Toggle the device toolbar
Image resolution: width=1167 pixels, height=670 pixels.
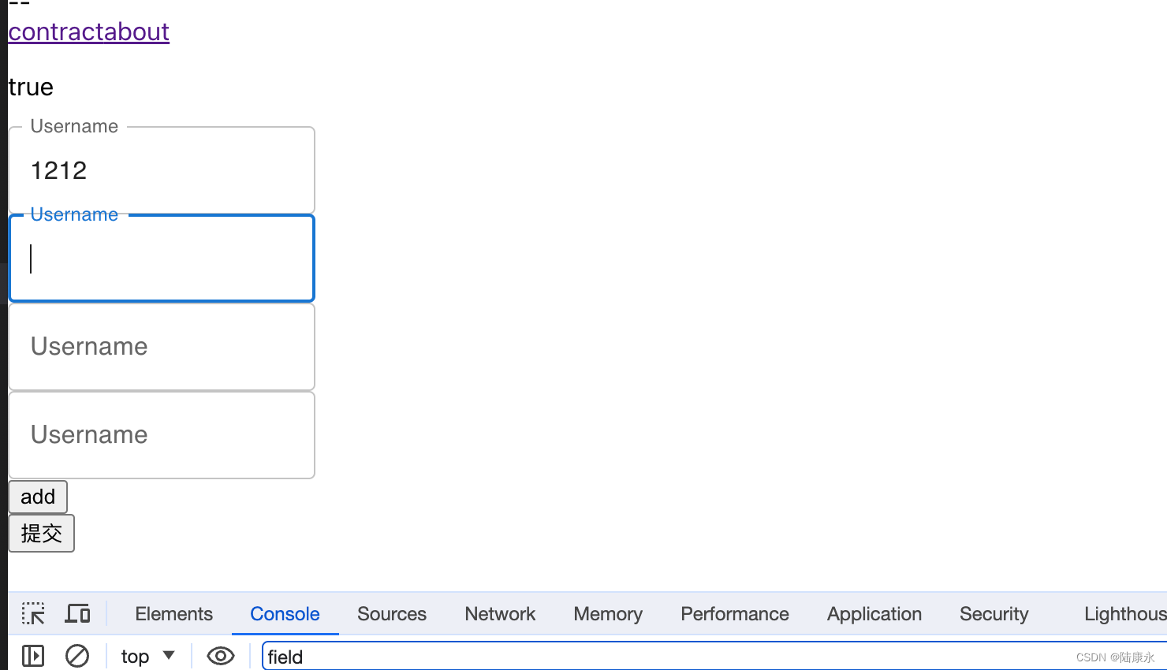point(77,613)
